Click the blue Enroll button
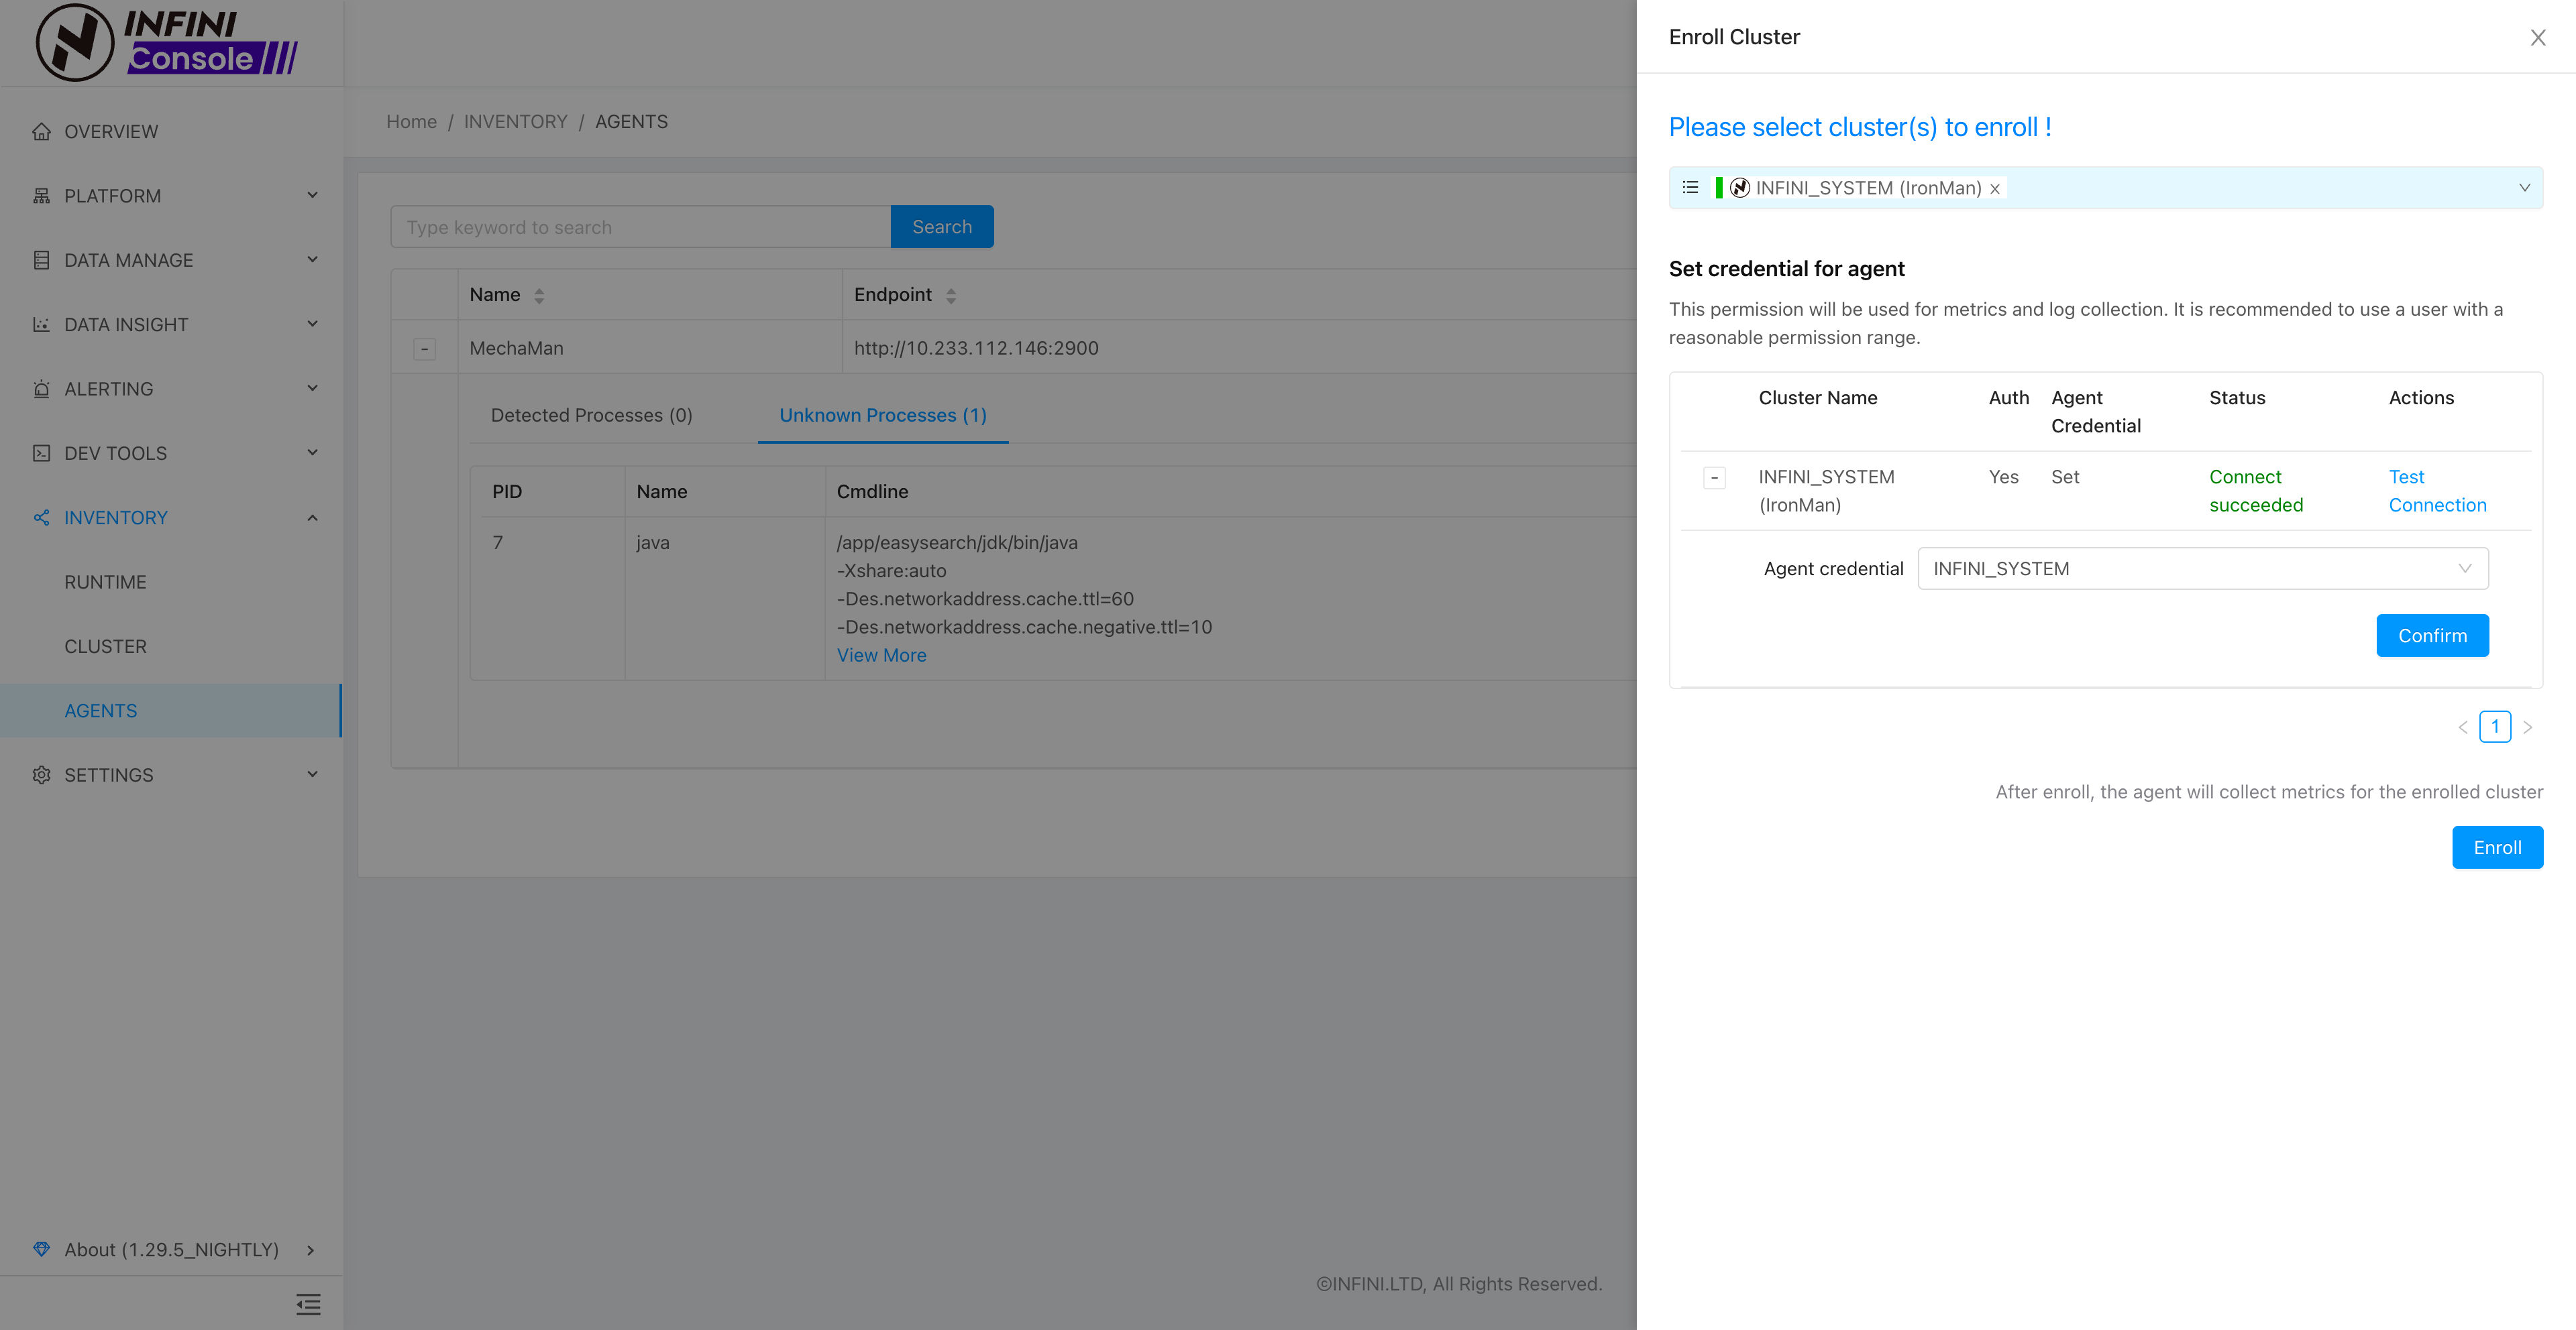 pos(2496,847)
